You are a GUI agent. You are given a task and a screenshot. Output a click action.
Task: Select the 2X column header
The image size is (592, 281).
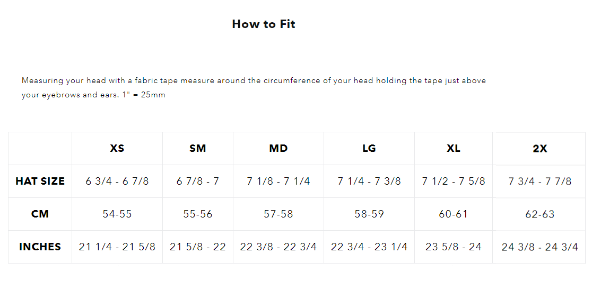click(539, 149)
